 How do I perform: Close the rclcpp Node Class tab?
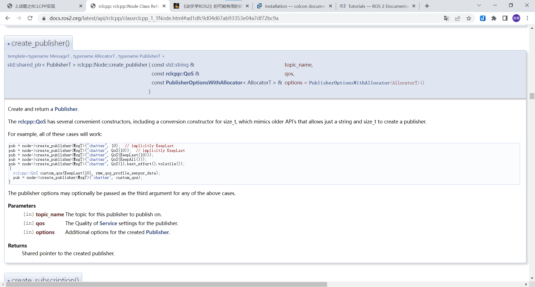pyautogui.click(x=164, y=6)
